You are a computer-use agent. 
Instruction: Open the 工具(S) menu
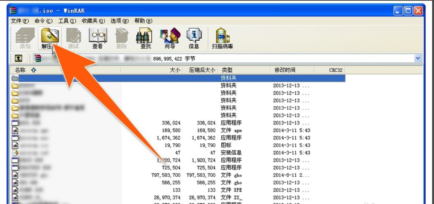pos(67,21)
